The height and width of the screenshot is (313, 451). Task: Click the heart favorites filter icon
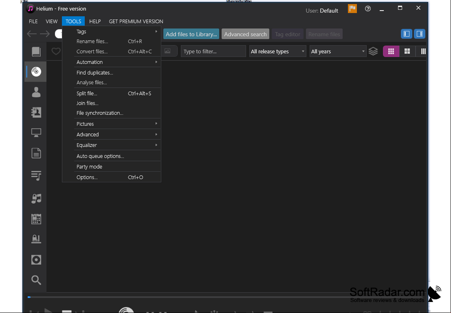56,51
